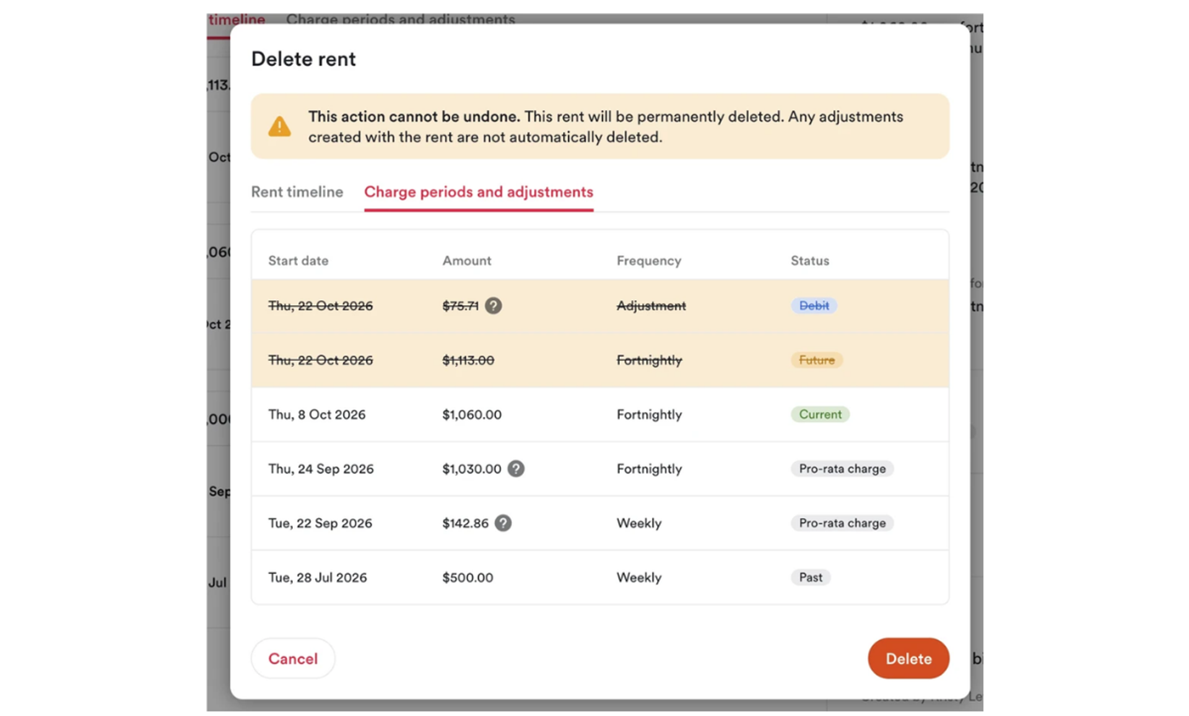The image size is (1189, 716).
Task: Click the Status column header
Action: (809, 261)
